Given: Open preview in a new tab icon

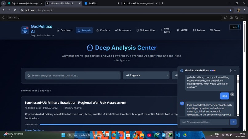Looking at the screenshot, I should pos(226,17).
